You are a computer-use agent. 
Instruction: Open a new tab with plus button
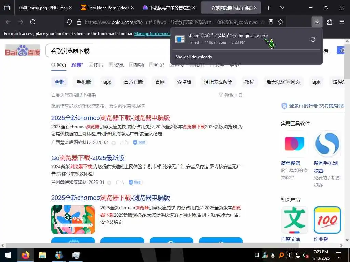pos(269,8)
